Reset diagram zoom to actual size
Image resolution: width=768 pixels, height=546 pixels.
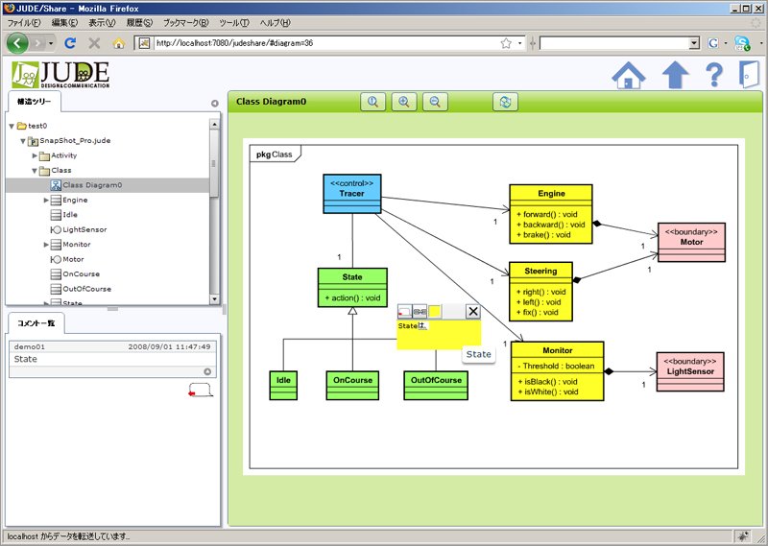click(x=372, y=102)
